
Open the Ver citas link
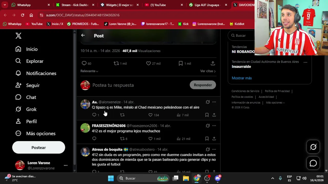[x=208, y=71]
